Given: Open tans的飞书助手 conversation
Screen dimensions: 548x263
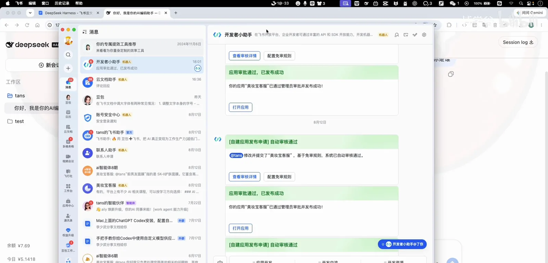Looking at the screenshot, I should 142,135.
